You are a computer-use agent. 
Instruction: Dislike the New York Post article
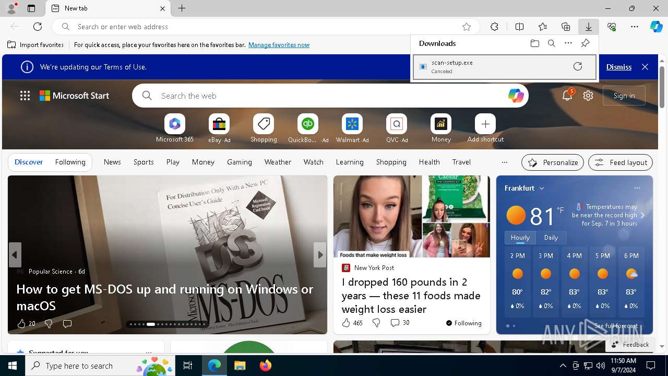tap(376, 323)
